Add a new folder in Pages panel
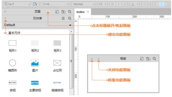Image resolution: width=172 pixels, height=97 pixels. point(63,12)
